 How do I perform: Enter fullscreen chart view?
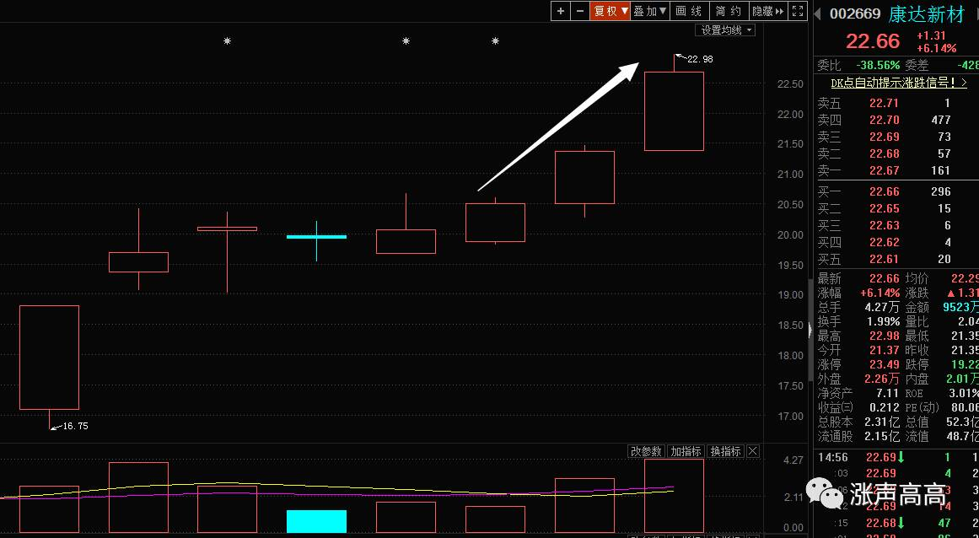click(798, 11)
